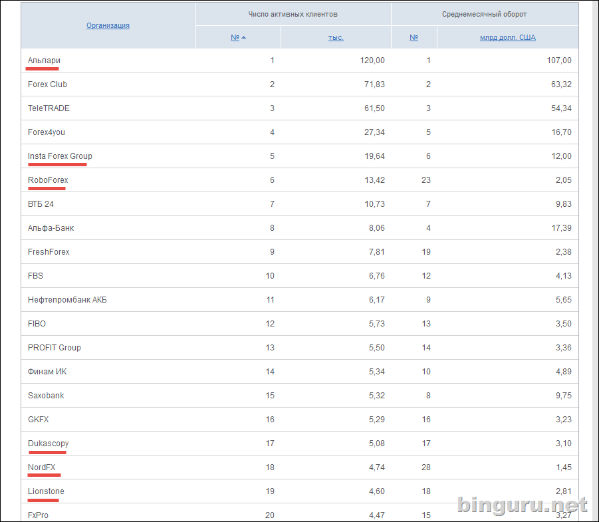Viewport: 599px width, 522px height.
Task: Click Forex4you's 16,70 turnover value
Action: coord(561,132)
